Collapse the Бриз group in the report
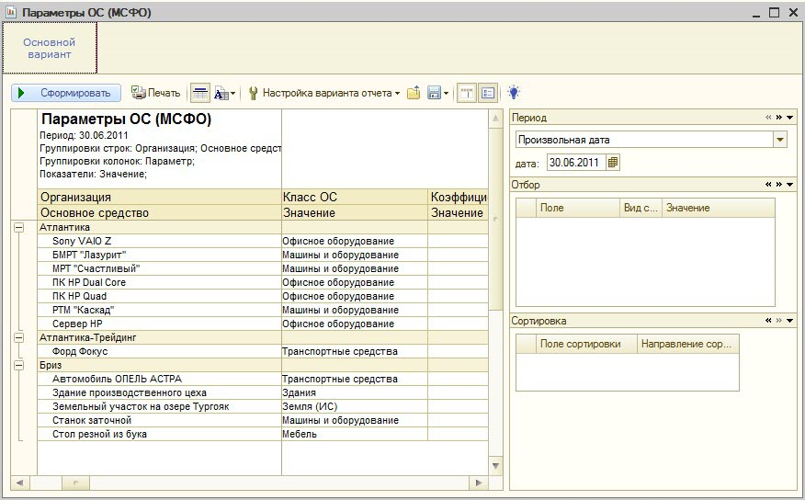Screen dimensions: 805x500 (x=18, y=365)
